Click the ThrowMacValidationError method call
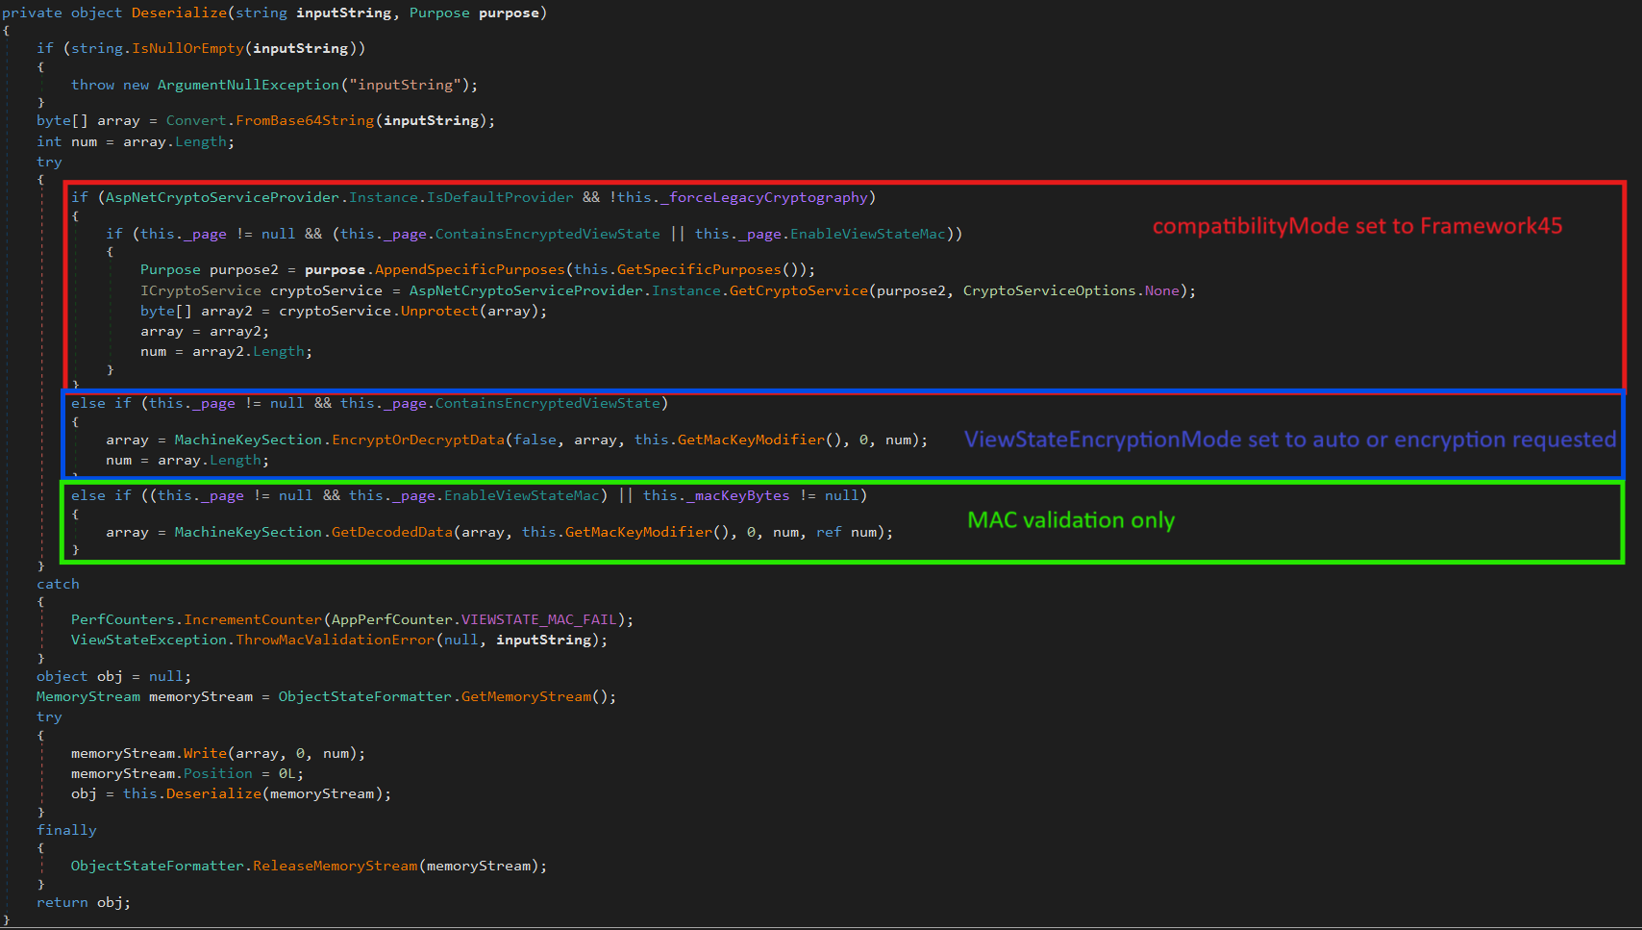Image resolution: width=1642 pixels, height=930 pixels. 335,640
